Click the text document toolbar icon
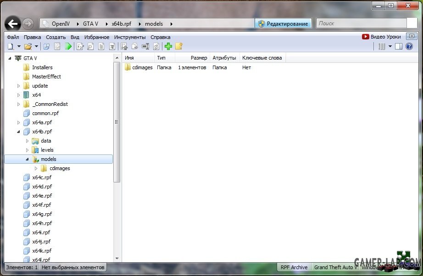Image resolution: width=423 pixels, height=276 pixels. [x=101, y=46]
